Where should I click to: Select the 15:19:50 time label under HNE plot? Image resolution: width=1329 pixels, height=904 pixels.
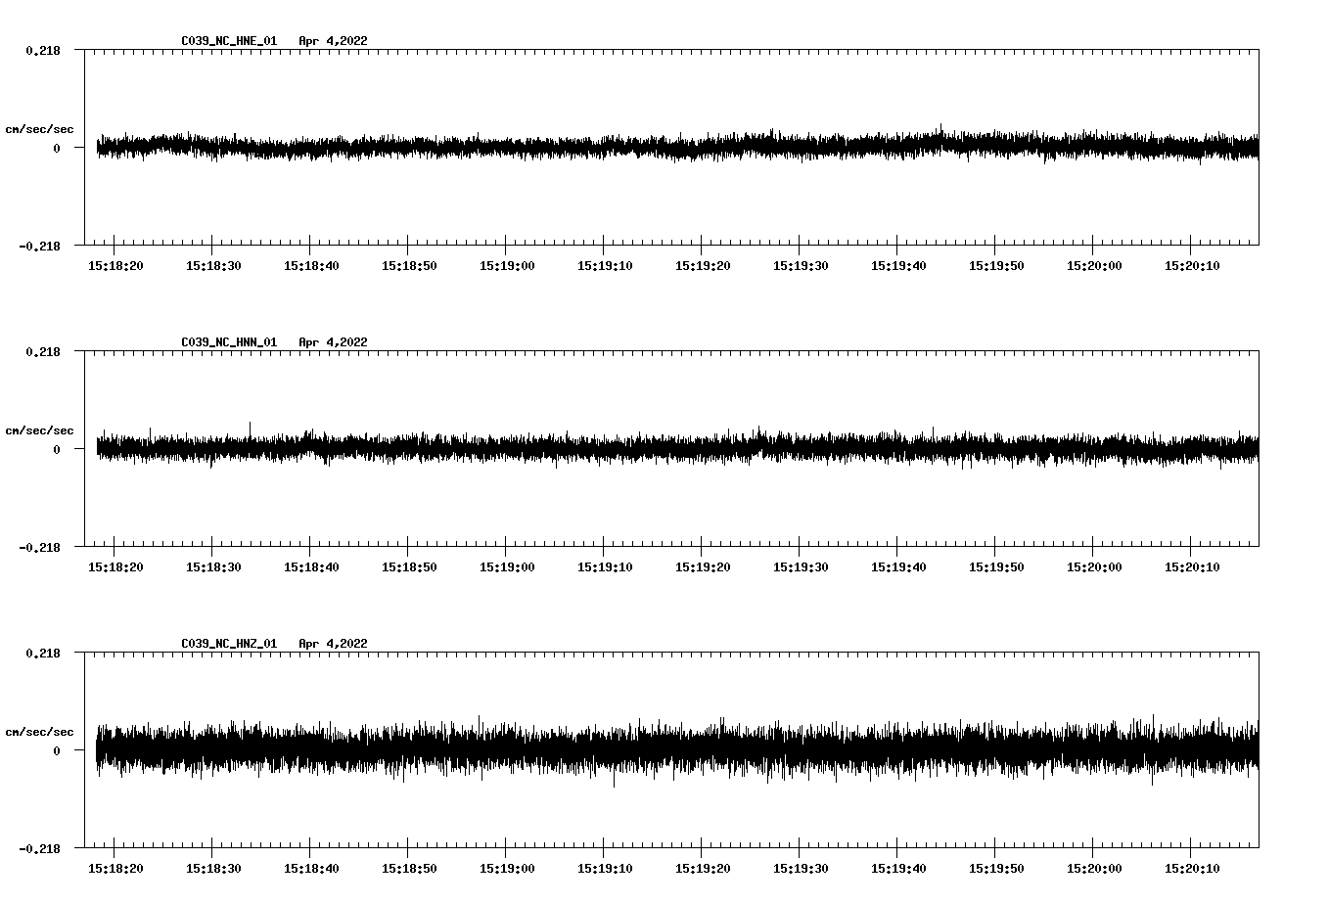[x=996, y=266]
